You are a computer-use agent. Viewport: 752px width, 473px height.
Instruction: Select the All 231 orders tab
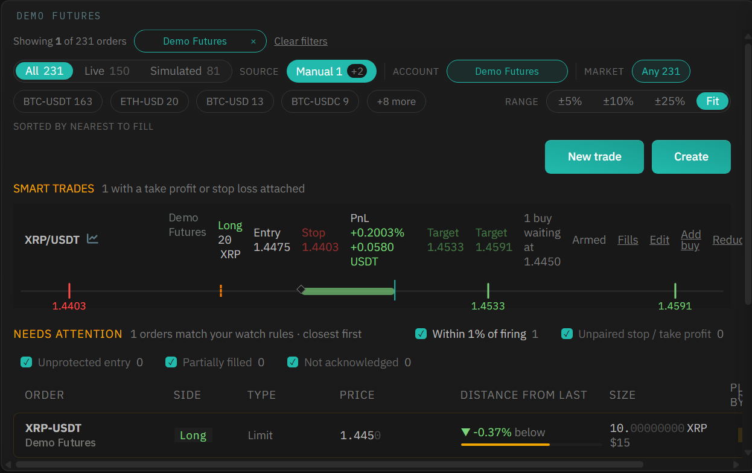[x=44, y=71]
